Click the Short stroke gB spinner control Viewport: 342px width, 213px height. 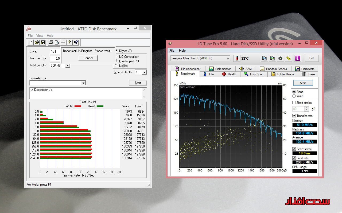point(306,109)
